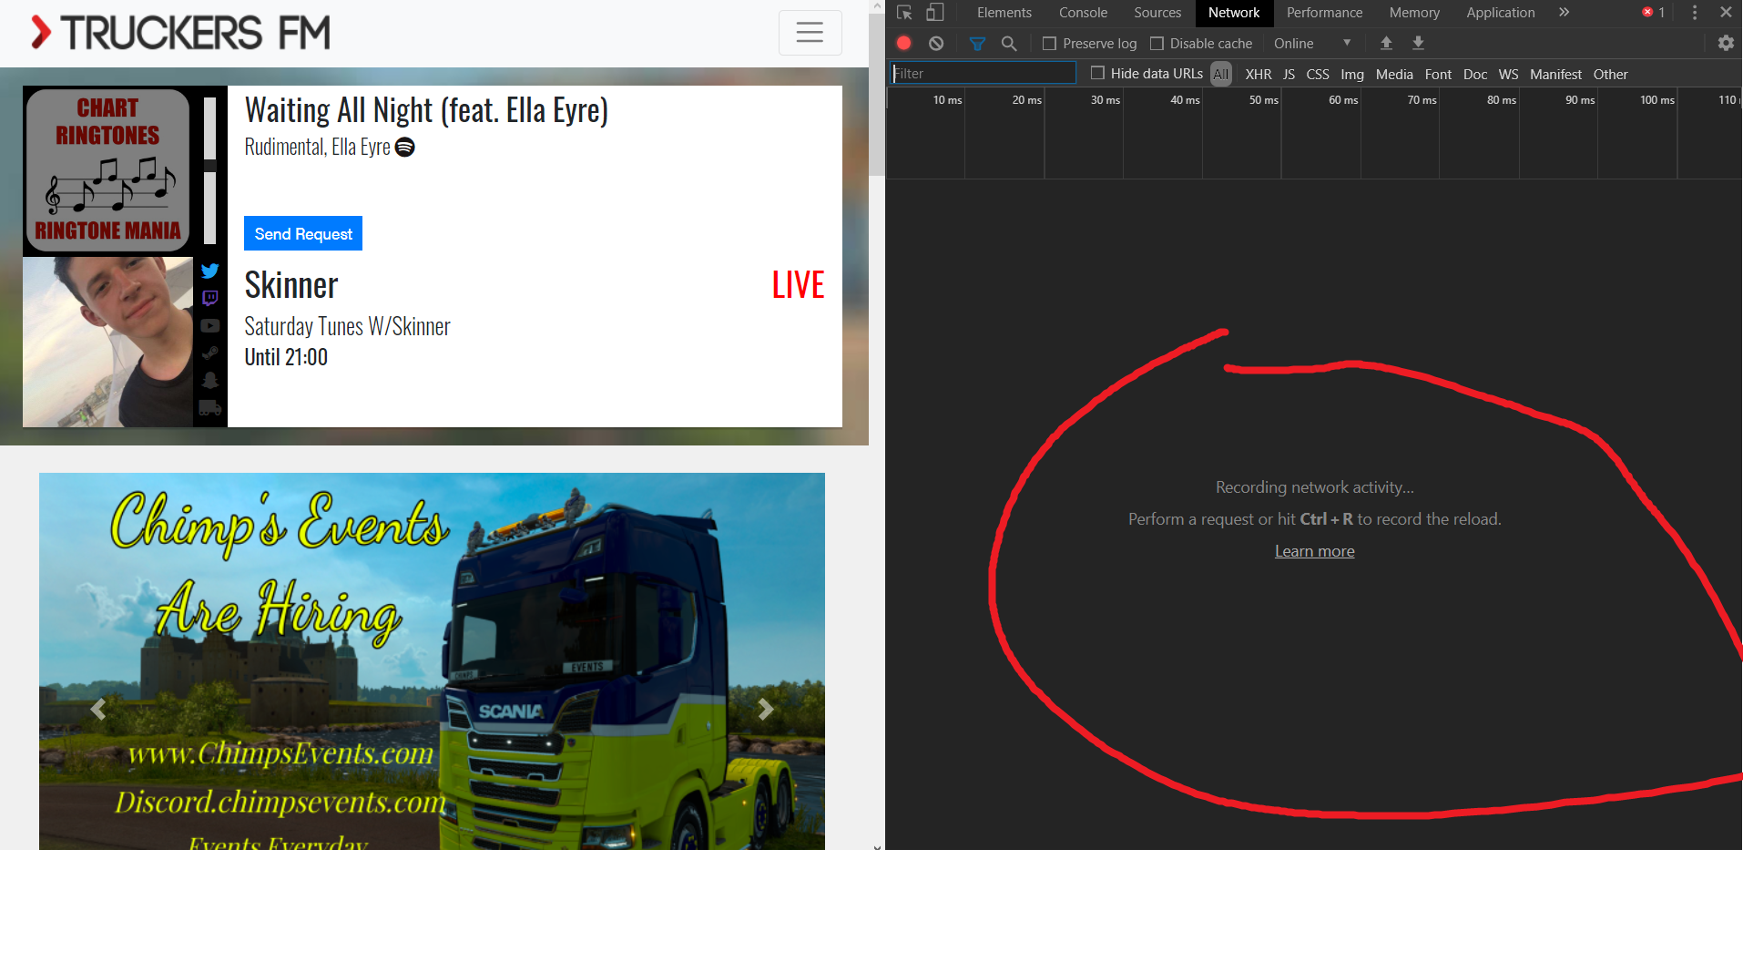Stop recording the network log
The height and width of the screenshot is (962, 1743).
(x=903, y=43)
